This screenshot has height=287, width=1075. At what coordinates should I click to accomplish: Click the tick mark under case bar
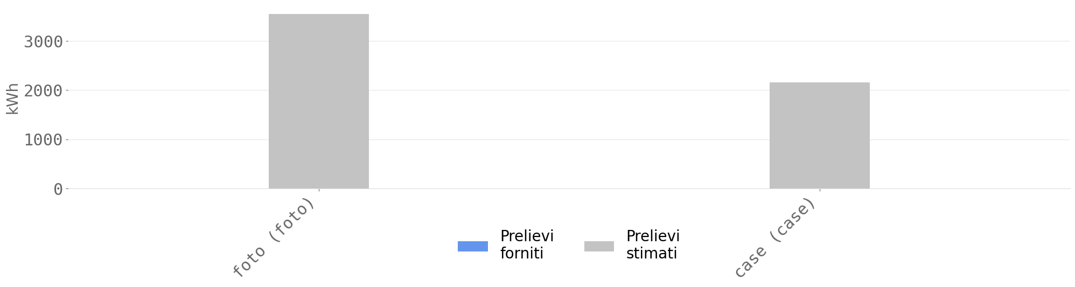820,190
